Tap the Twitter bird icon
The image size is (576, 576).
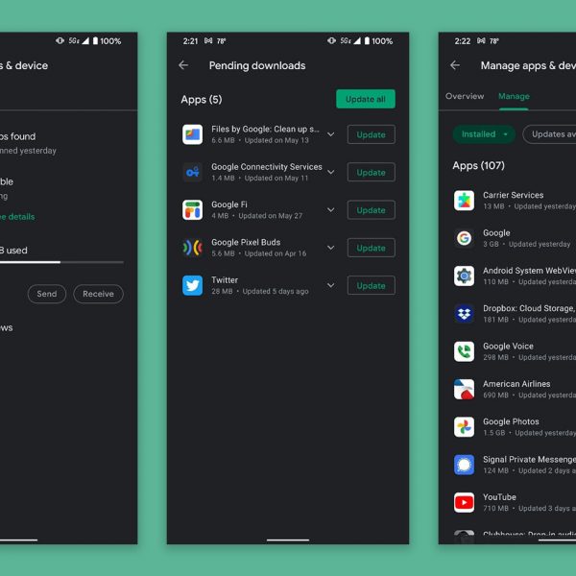pyautogui.click(x=192, y=285)
